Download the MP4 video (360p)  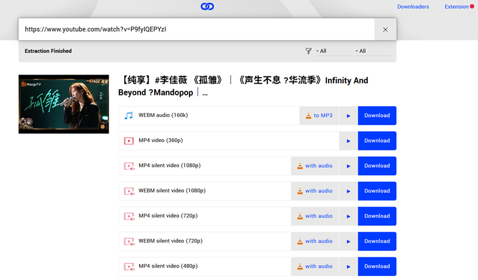377,141
